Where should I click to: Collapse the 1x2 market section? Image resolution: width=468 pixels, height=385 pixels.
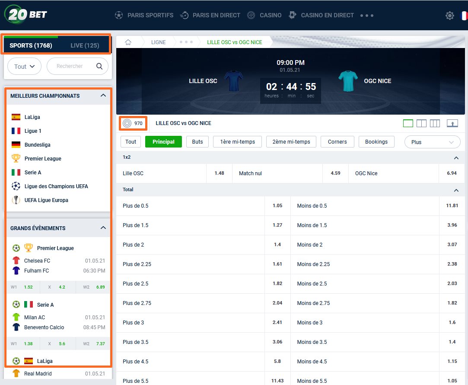456,158
